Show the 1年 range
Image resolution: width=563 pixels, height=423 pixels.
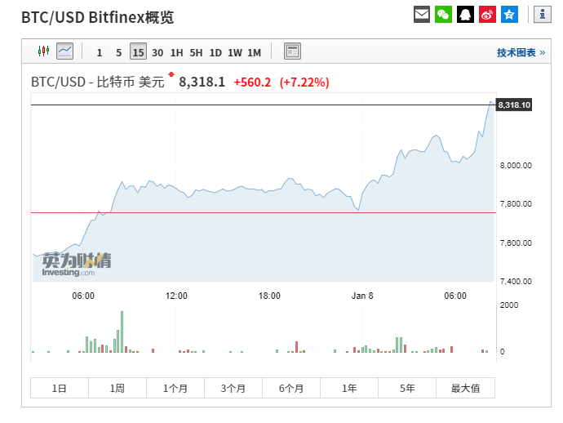(349, 389)
